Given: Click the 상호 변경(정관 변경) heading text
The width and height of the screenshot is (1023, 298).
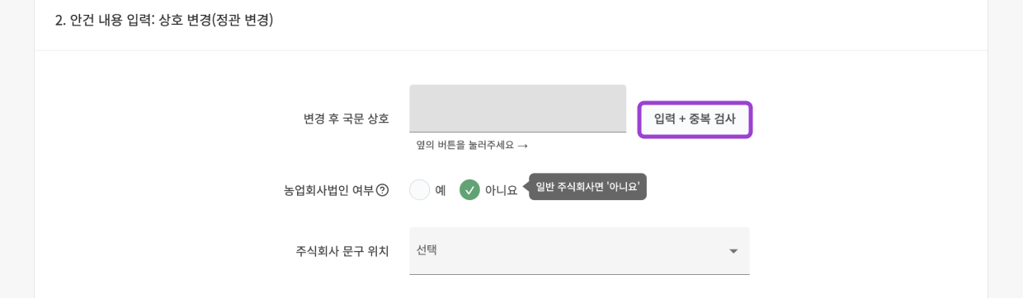Looking at the screenshot, I should tap(216, 20).
